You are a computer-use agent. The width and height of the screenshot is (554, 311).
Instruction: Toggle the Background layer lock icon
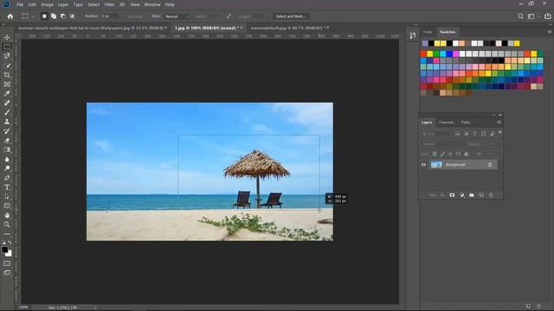click(490, 165)
